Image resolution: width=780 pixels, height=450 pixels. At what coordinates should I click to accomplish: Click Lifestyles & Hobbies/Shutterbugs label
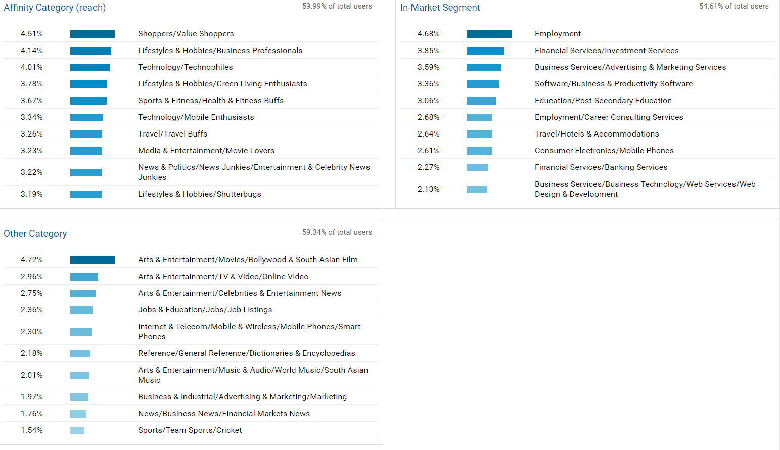[x=200, y=194]
